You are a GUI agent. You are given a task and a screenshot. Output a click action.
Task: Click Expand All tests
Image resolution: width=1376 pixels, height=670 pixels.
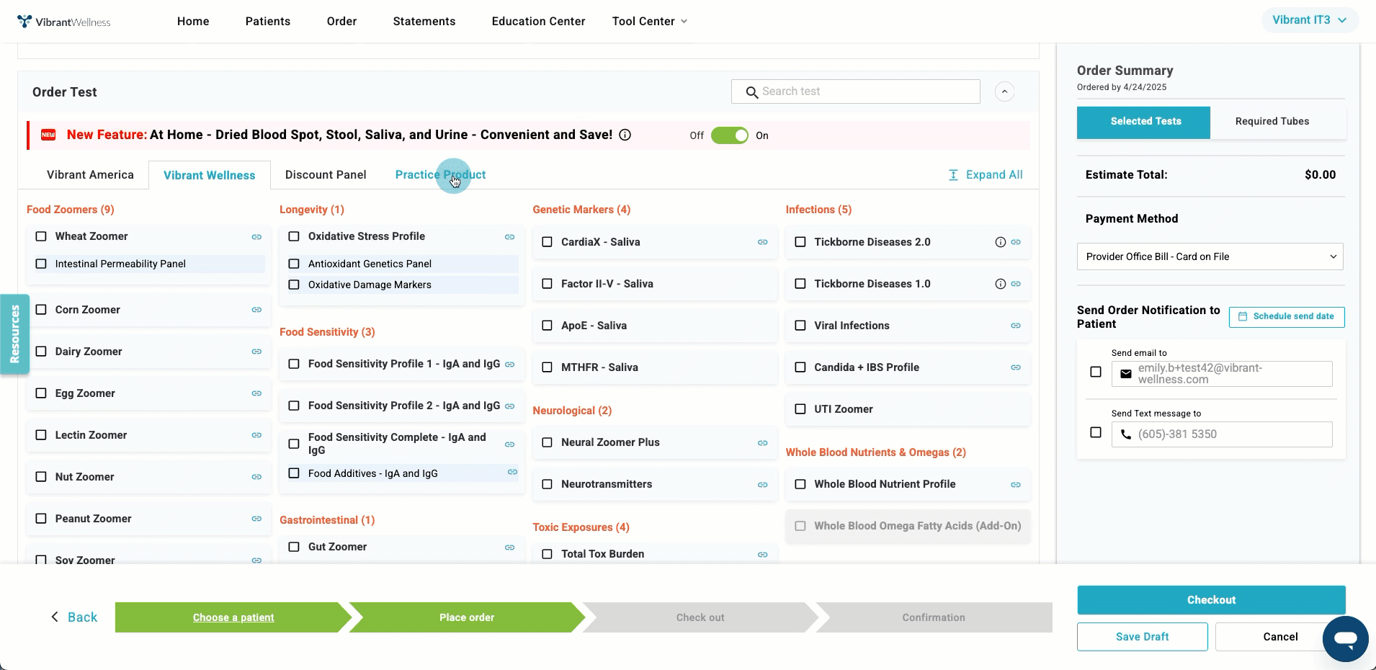(x=985, y=175)
